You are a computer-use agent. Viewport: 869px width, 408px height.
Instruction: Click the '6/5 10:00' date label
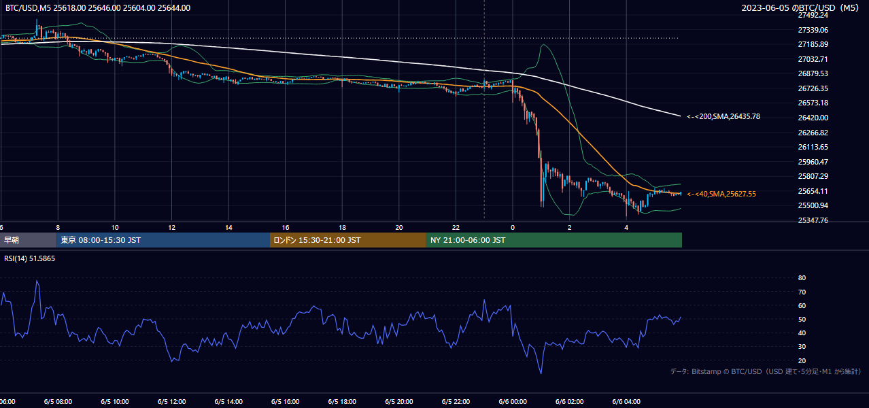coord(115,401)
